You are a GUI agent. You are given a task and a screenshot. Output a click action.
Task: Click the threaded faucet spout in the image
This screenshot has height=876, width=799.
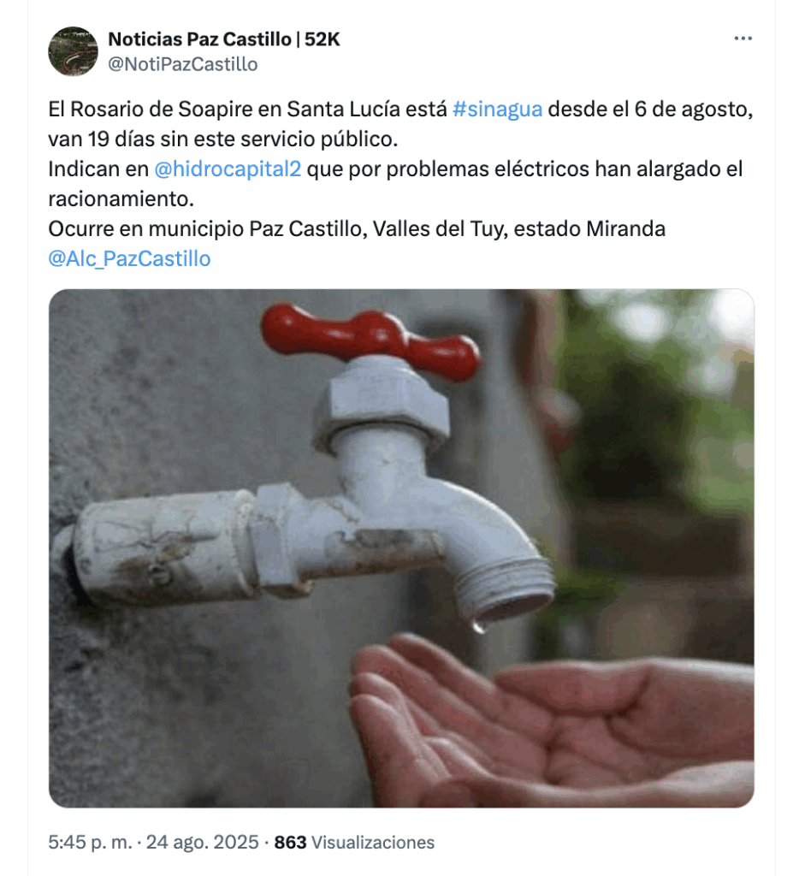coord(504,589)
